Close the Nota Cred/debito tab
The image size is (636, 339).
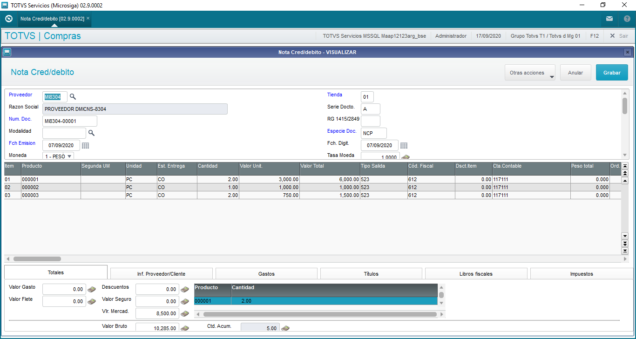pyautogui.click(x=88, y=18)
